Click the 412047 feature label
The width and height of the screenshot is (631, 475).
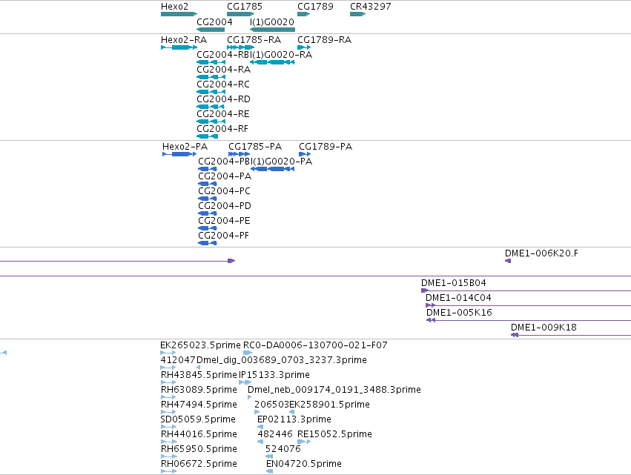178,360
